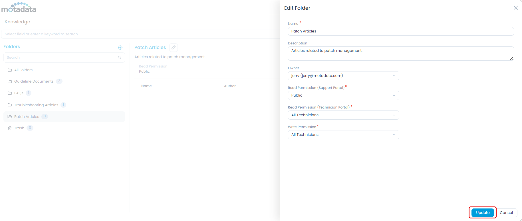The width and height of the screenshot is (522, 221).
Task: Close the Edit Folder panel
Action: (515, 8)
